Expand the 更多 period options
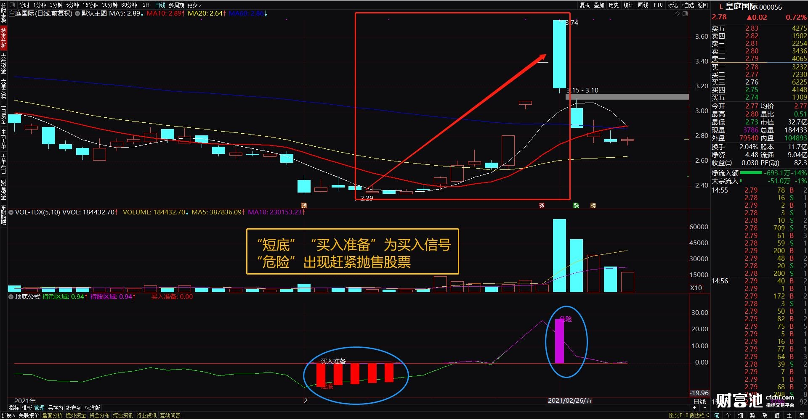 click(194, 5)
